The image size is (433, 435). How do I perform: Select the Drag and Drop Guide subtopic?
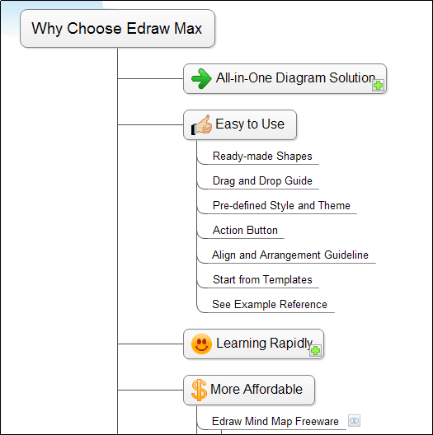tap(262, 181)
